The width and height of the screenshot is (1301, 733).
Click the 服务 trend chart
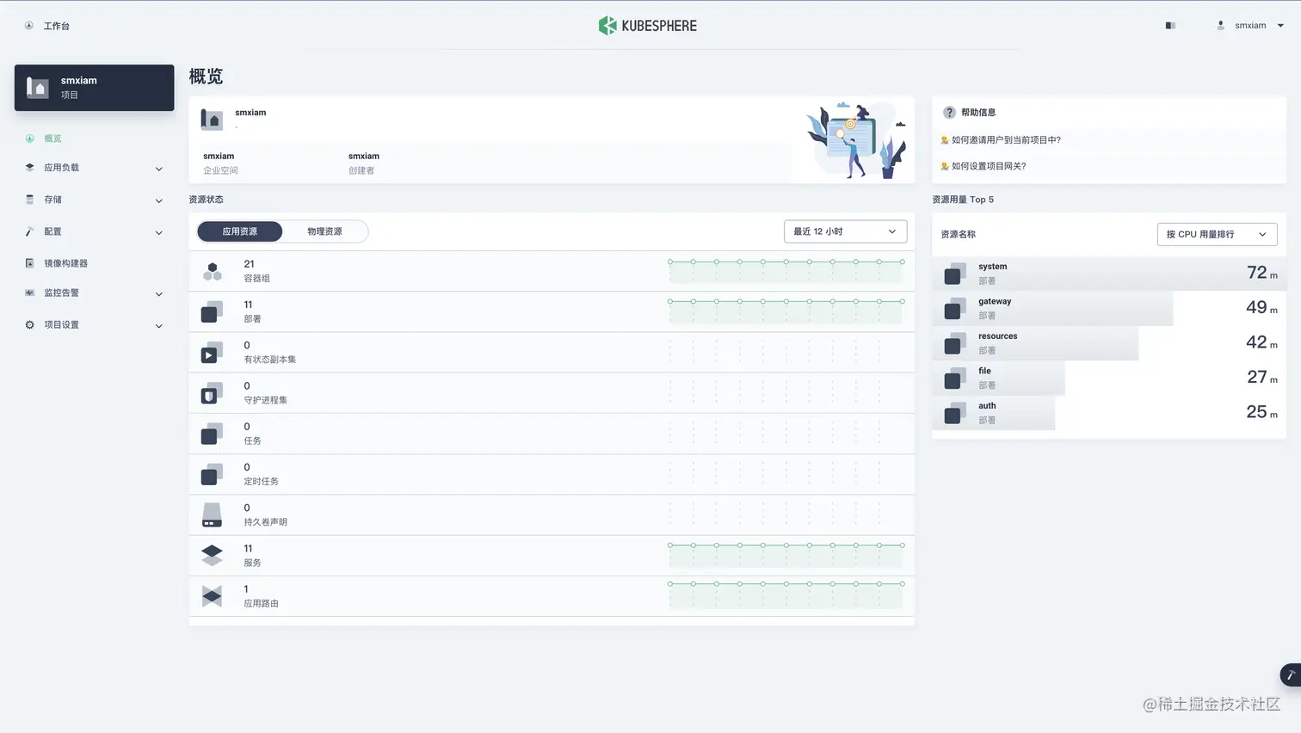click(x=786, y=555)
